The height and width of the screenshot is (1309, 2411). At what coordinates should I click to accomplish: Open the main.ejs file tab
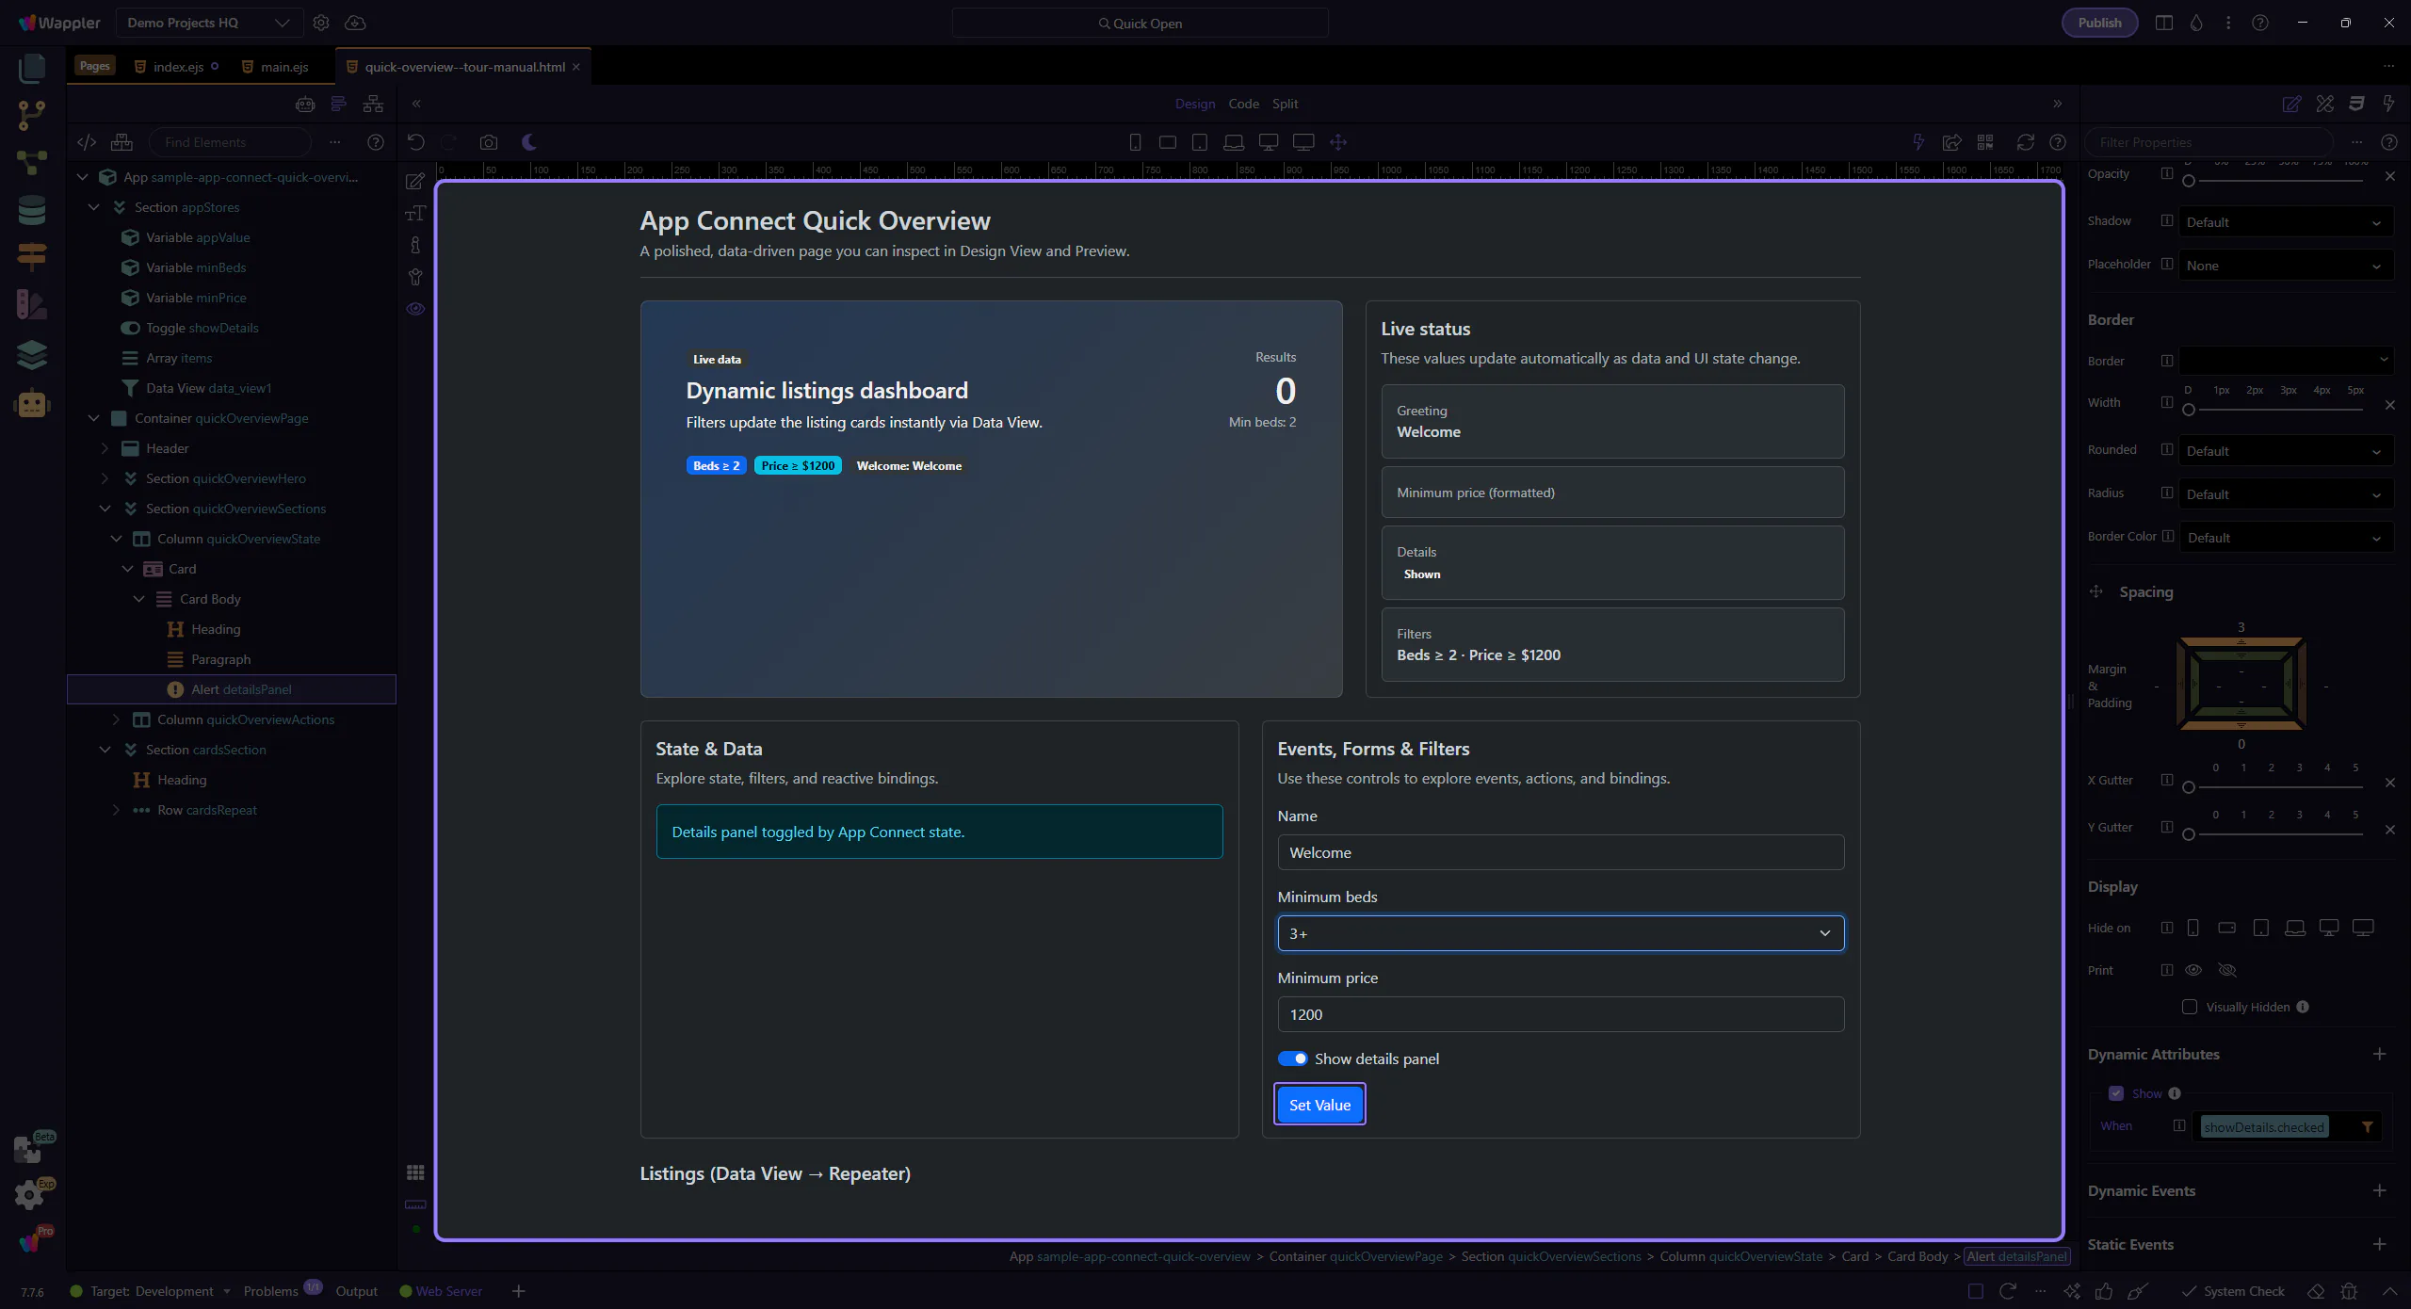point(283,67)
